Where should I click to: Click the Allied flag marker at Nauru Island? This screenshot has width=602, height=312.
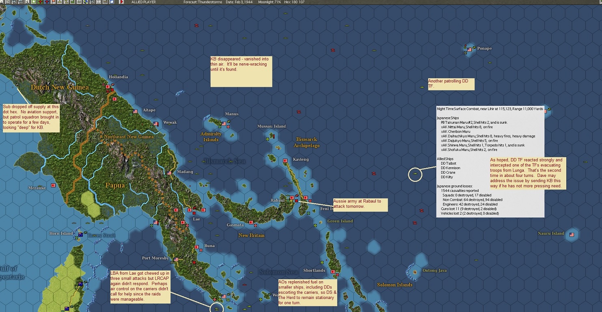click(x=572, y=235)
